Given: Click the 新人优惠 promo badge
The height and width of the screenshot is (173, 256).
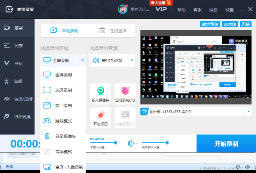Looking at the screenshot, I should click(161, 3).
